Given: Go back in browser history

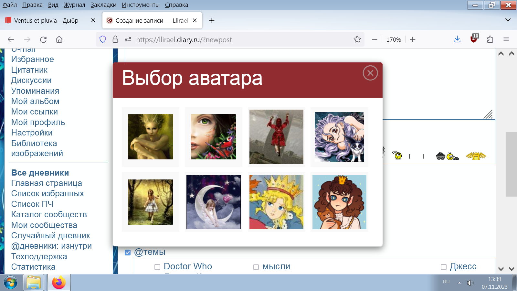Looking at the screenshot, I should tap(11, 39).
